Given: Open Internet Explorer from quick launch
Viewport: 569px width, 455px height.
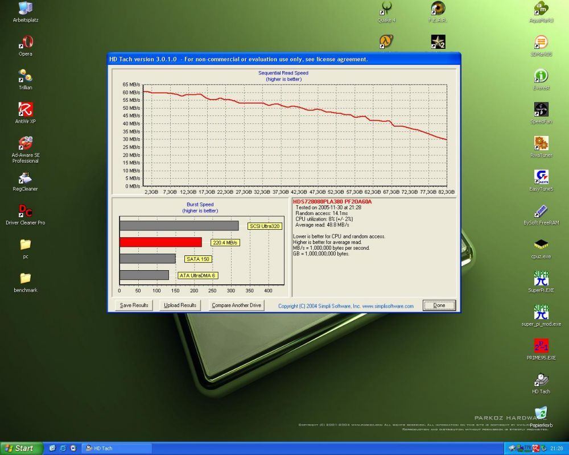Looking at the screenshot, I should coord(63,449).
